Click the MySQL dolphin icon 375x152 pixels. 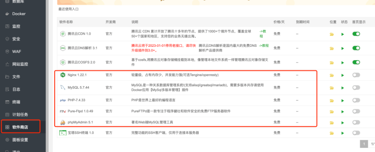point(62,88)
